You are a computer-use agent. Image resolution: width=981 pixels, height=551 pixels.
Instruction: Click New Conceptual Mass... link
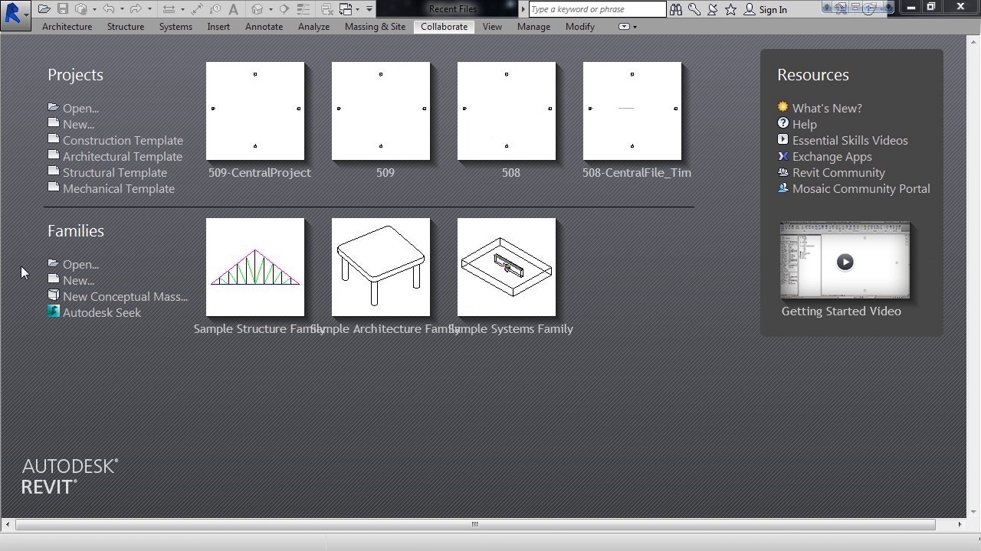click(125, 297)
